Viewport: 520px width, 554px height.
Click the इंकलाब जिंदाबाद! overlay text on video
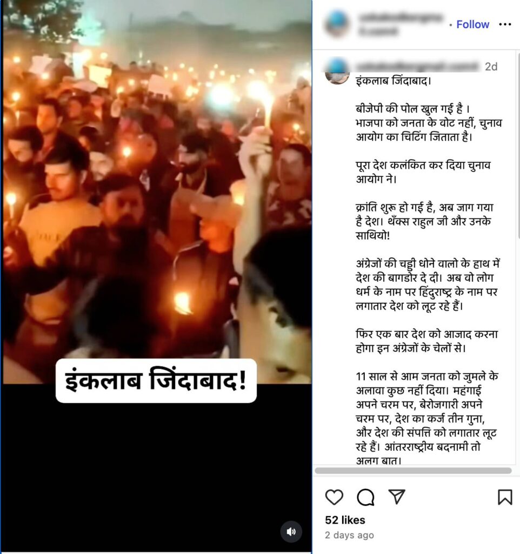156,381
